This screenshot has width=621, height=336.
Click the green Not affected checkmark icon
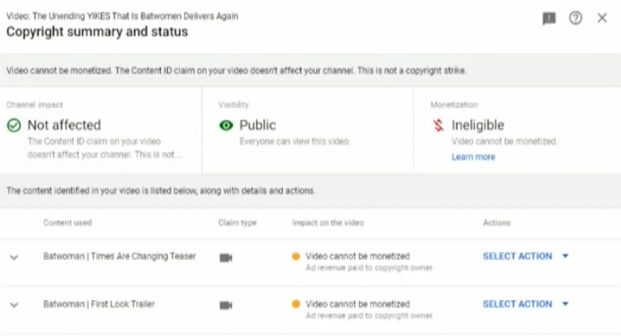[x=14, y=125]
